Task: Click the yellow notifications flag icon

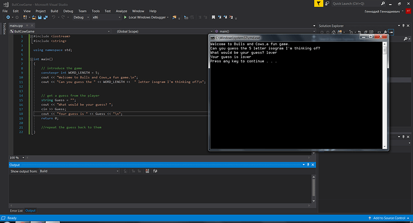Action: tap(318, 4)
